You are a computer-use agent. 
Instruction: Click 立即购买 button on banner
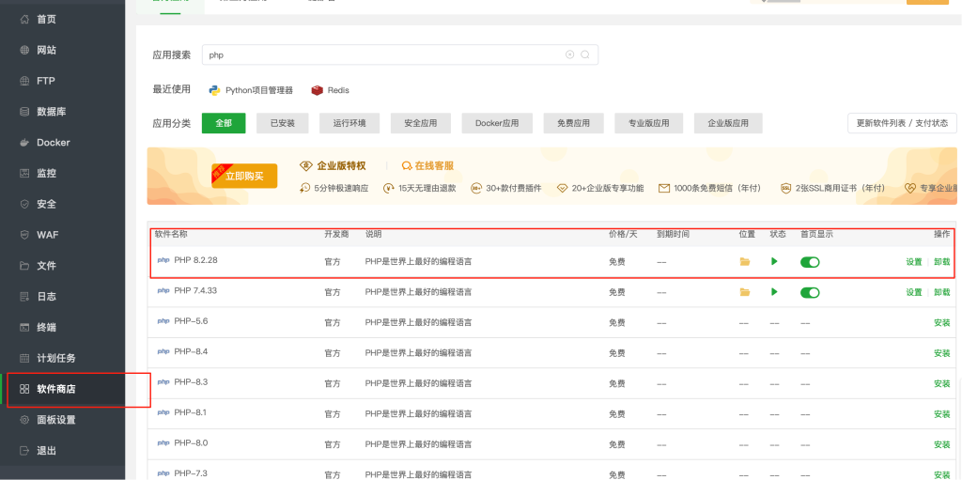point(244,176)
